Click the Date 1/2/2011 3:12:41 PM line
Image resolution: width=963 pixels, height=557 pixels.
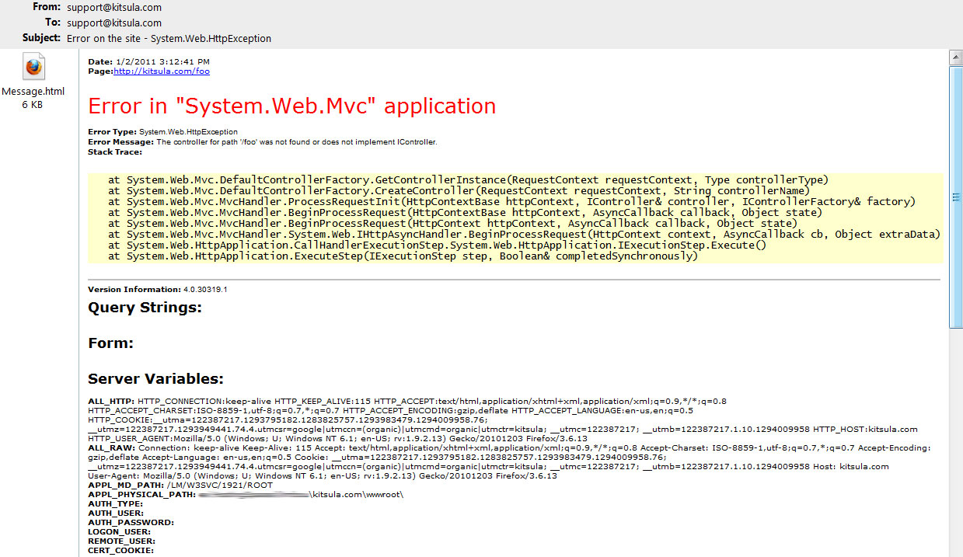148,61
